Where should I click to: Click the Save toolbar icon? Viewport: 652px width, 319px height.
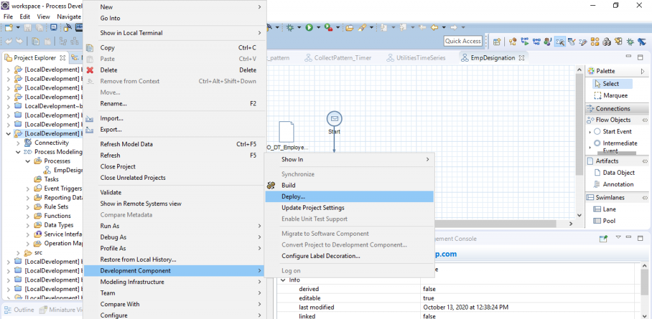28,27
